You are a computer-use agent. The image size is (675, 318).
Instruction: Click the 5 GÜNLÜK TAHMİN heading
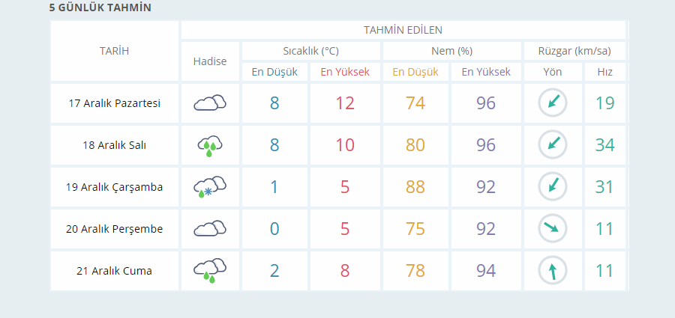click(100, 7)
